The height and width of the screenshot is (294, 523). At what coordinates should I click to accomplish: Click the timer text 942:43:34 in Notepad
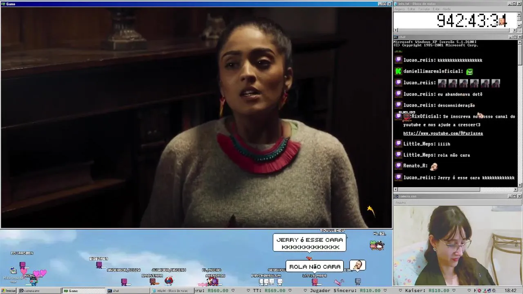[x=472, y=20]
